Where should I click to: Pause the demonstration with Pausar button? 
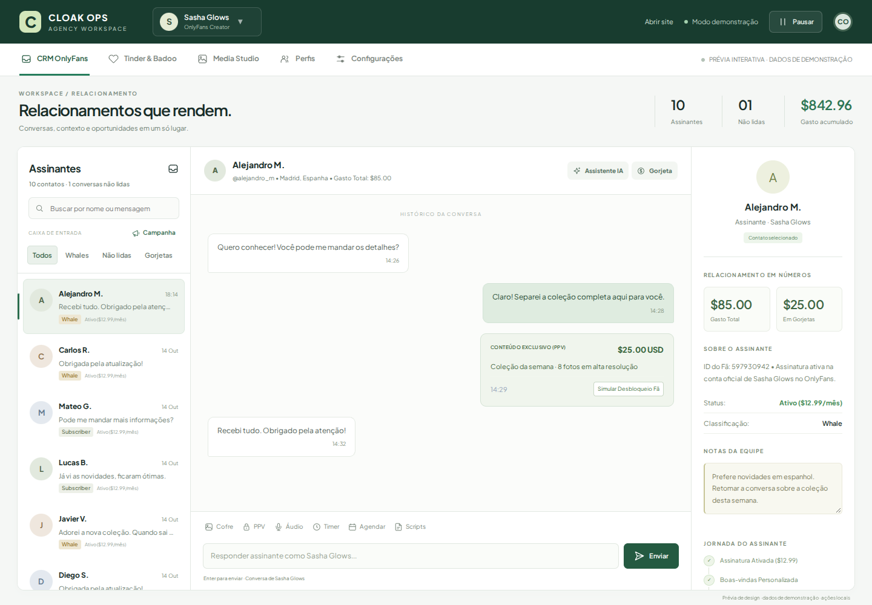pos(796,22)
